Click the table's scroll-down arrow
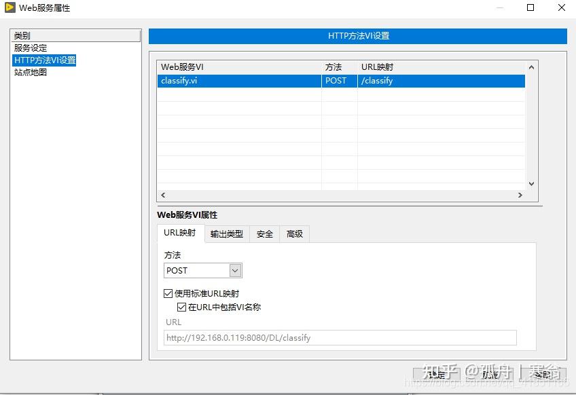The image size is (576, 395). pos(532,183)
